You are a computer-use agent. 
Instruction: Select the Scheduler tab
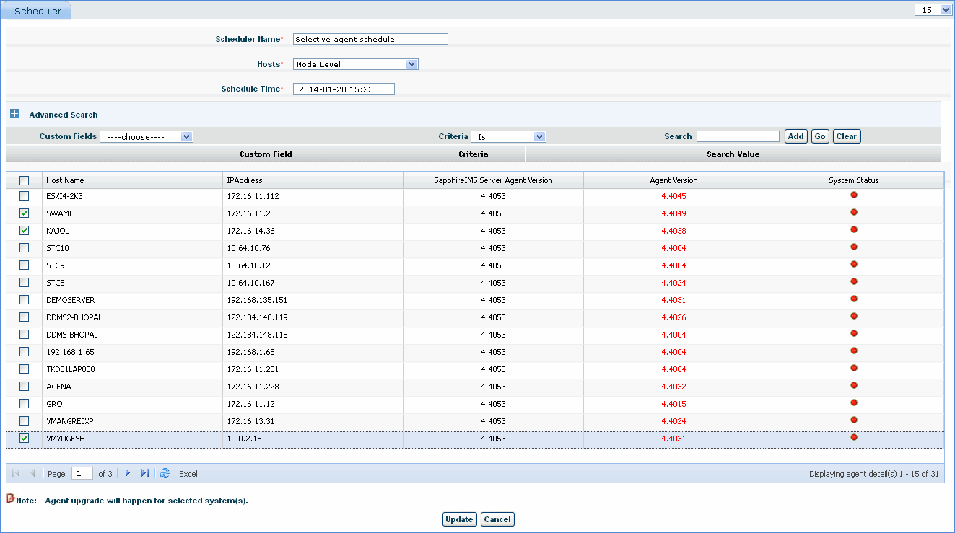(38, 11)
